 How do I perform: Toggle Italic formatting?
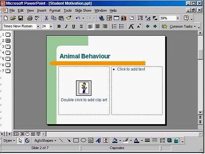(66, 26)
